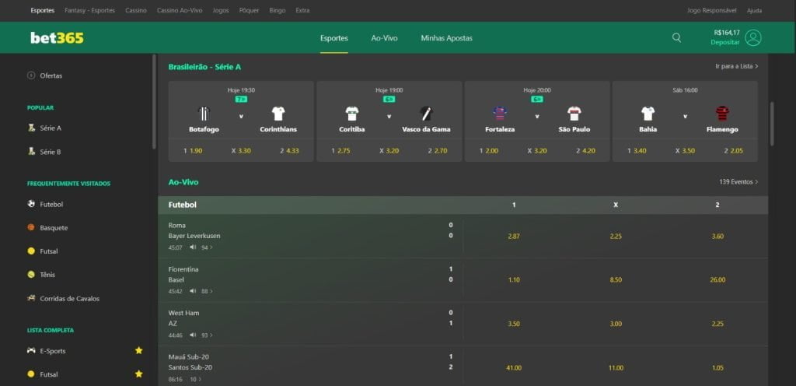Toggle favorite star for Futsal in Lista Completa
The width and height of the screenshot is (796, 386).
click(x=139, y=374)
